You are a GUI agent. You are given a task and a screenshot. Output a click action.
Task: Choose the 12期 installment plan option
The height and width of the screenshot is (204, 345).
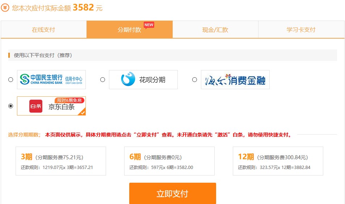[x=278, y=161]
